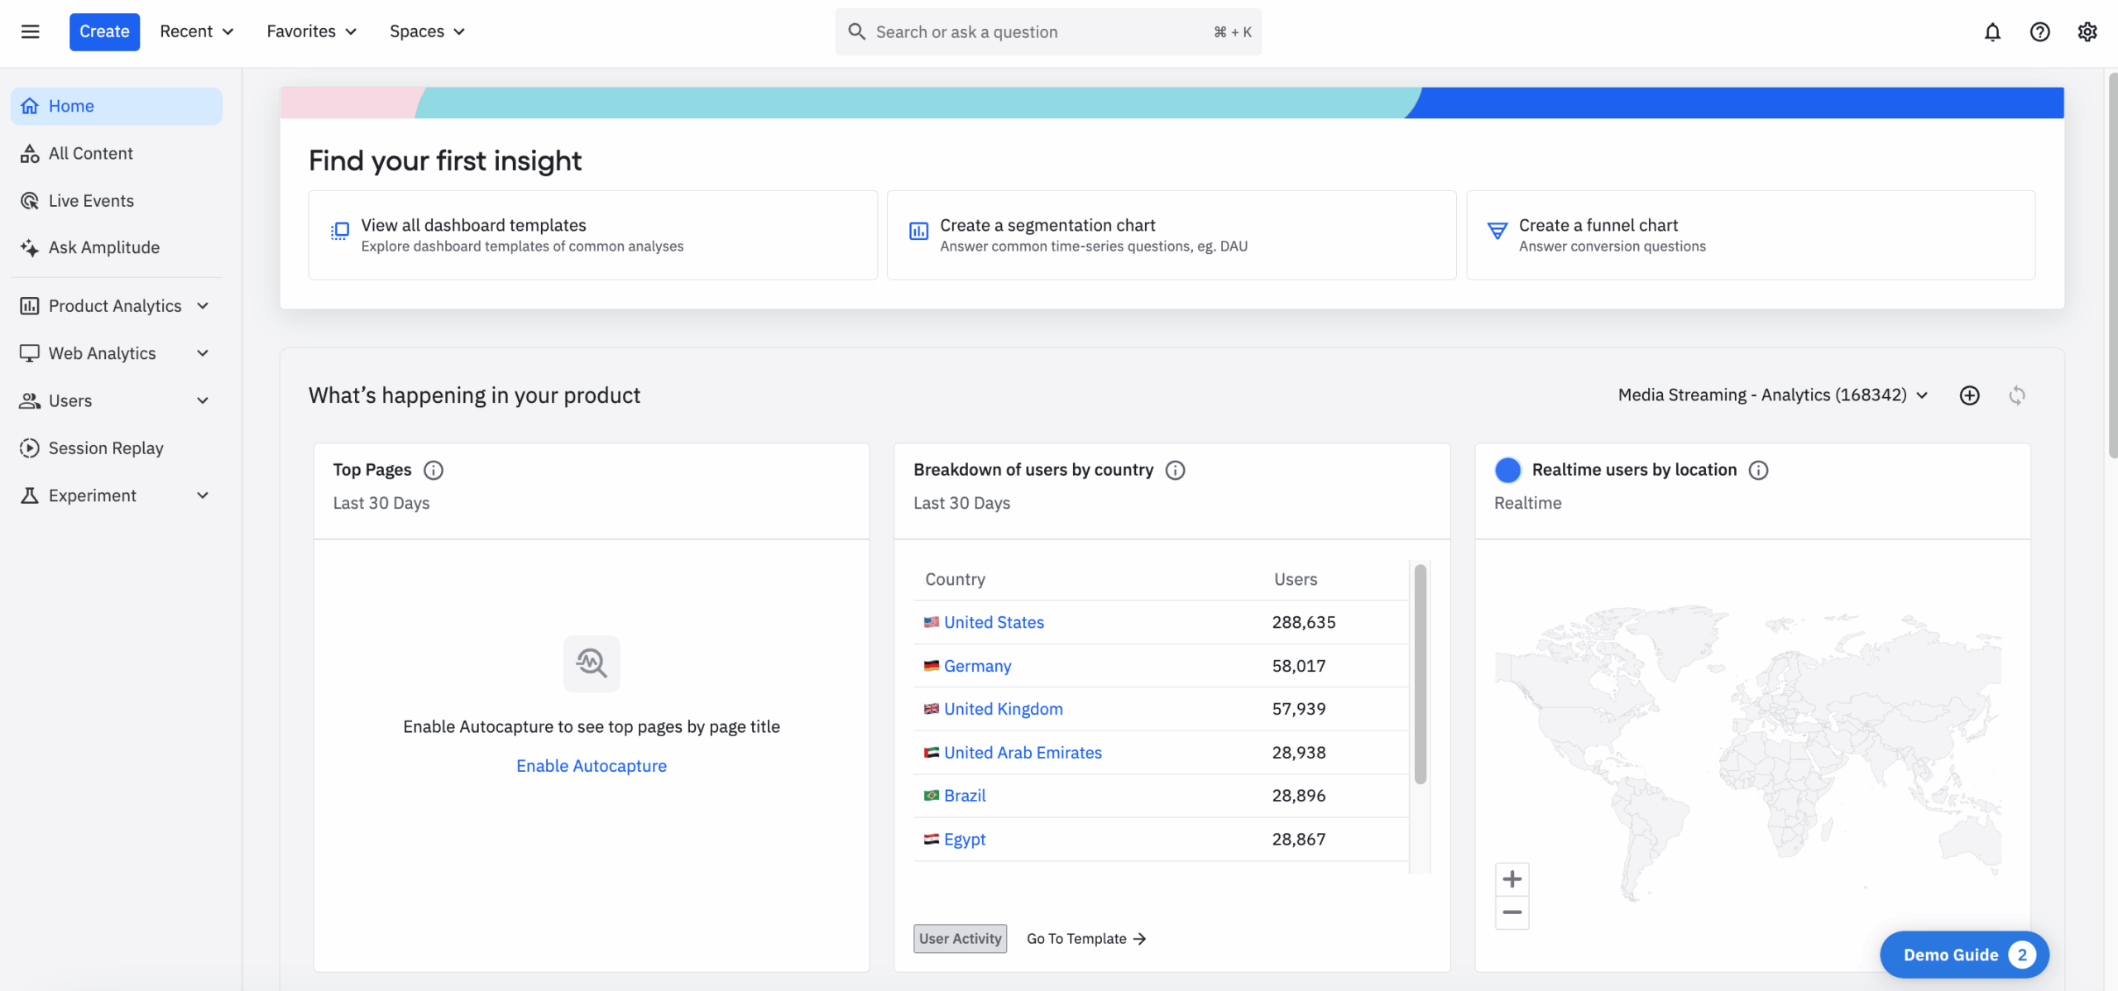Zoom in on the world map
Screen dimensions: 2118x991
pyautogui.click(x=1512, y=878)
